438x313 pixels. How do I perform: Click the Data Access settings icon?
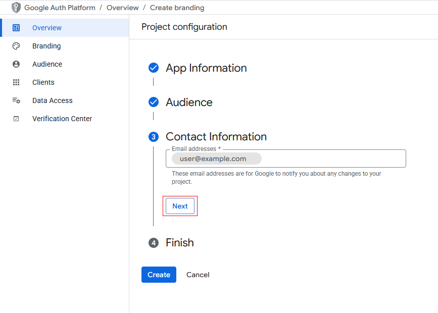coord(16,100)
